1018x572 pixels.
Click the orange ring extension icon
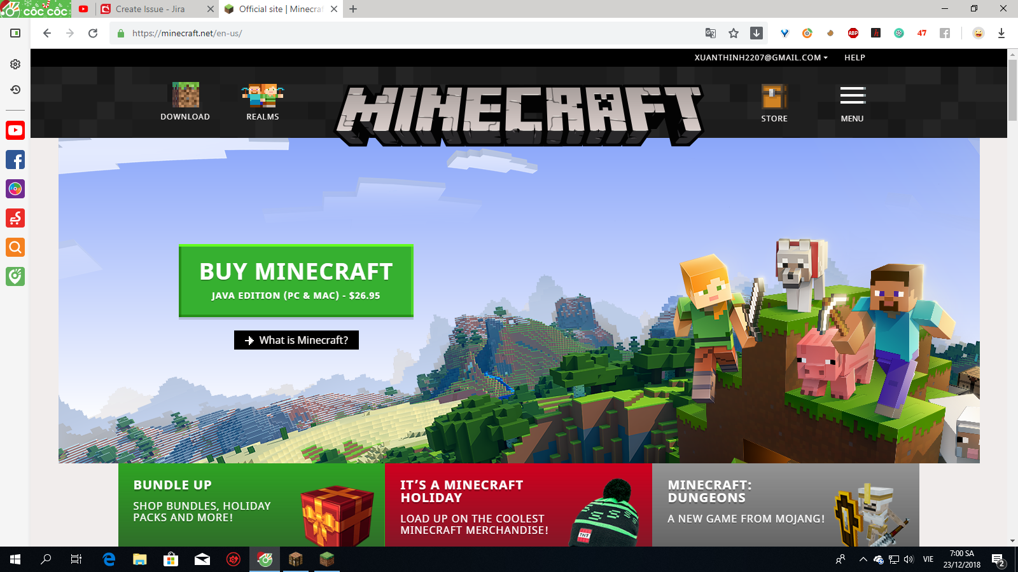coord(807,33)
